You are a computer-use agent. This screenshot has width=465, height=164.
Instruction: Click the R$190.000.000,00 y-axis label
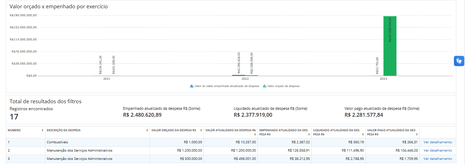coord(24,15)
